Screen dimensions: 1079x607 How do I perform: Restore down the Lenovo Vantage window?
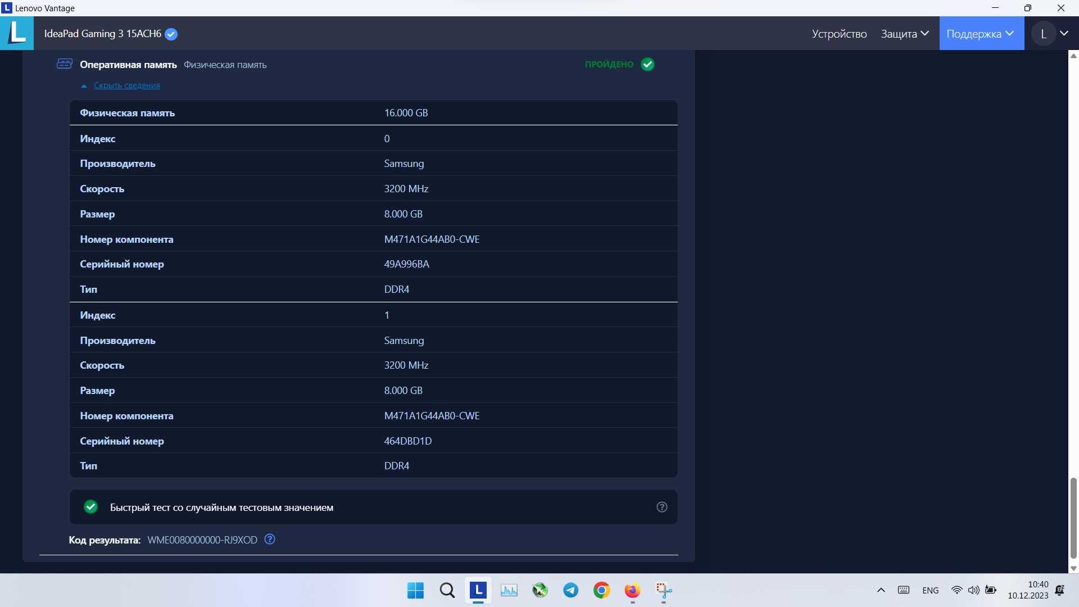click(1028, 8)
